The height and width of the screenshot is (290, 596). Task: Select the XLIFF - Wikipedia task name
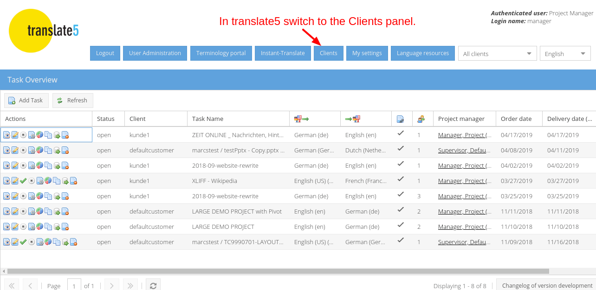(x=215, y=181)
